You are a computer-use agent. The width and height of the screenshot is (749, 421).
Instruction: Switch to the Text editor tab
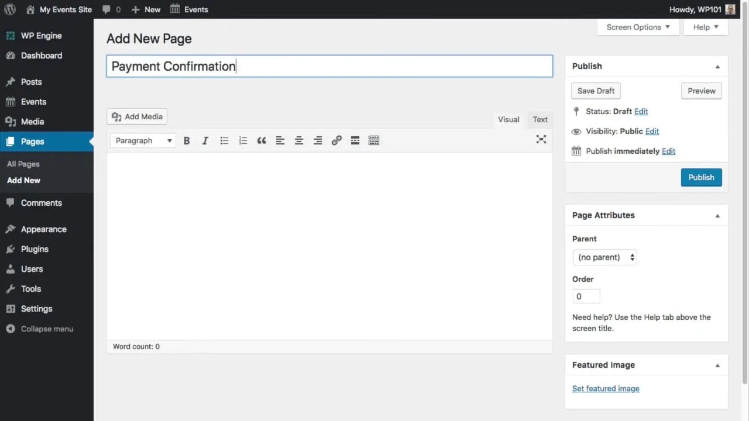(540, 120)
